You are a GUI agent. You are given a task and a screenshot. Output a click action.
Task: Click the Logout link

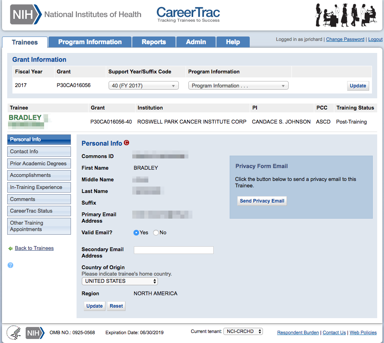[375, 39]
